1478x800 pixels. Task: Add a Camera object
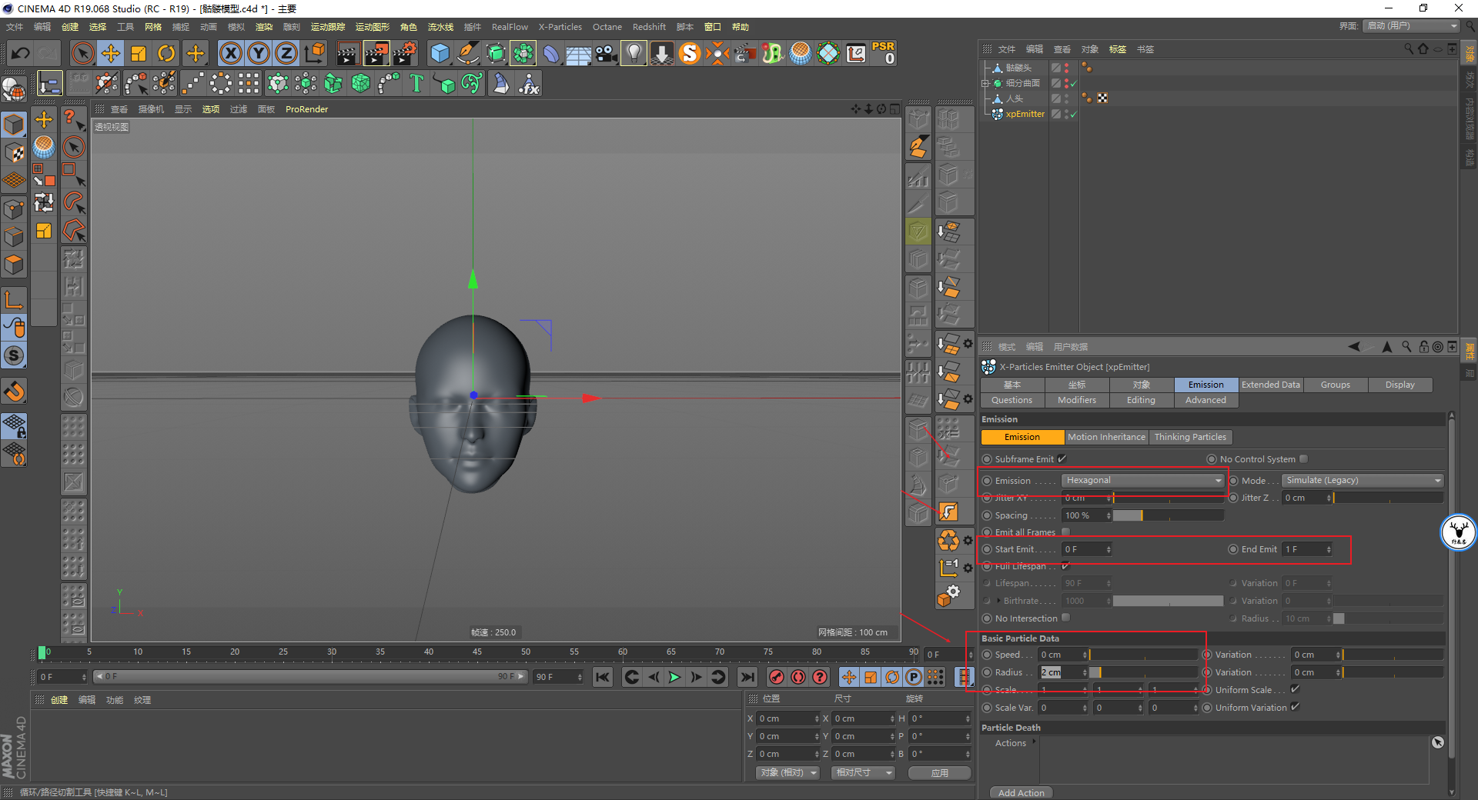[607, 53]
